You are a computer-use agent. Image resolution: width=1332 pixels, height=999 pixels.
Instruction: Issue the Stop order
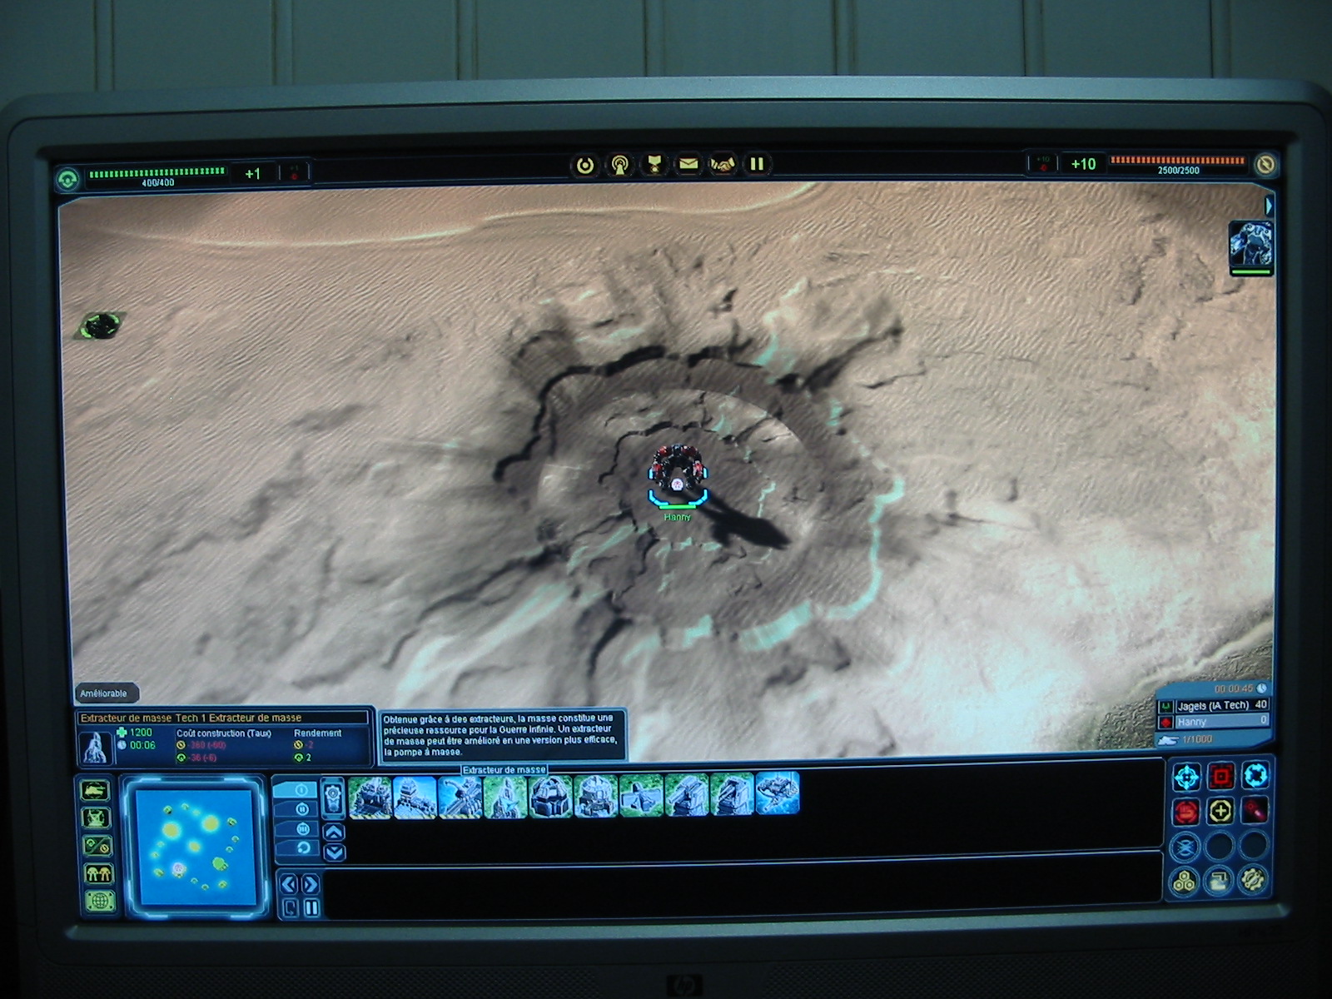point(1186,810)
